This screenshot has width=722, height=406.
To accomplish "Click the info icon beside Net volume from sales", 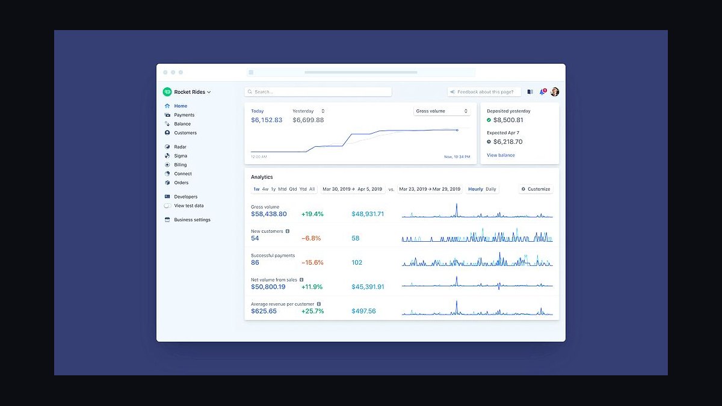I will click(301, 280).
